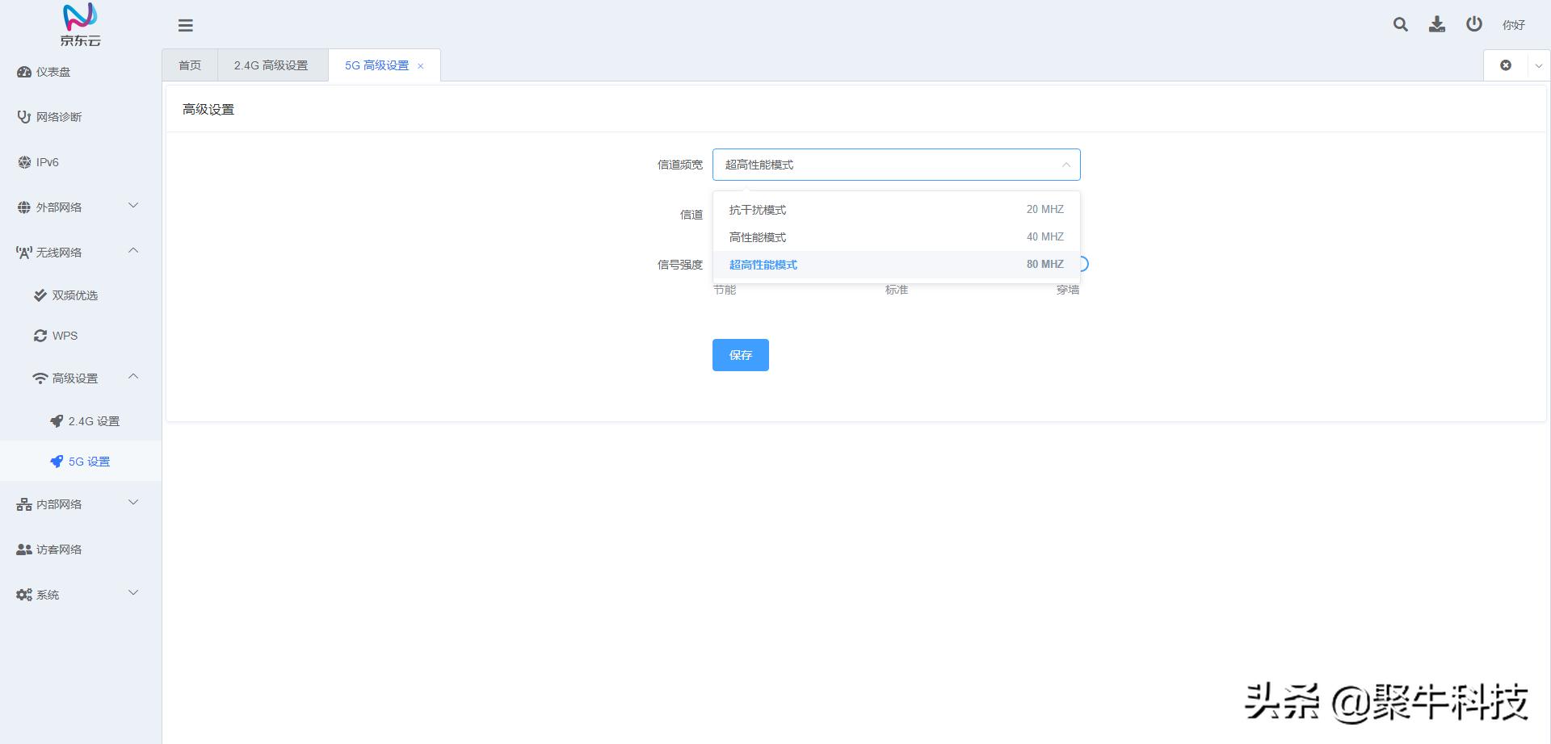The width and height of the screenshot is (1551, 744).
Task: Open search via magnifier icon
Action: pos(1401,24)
